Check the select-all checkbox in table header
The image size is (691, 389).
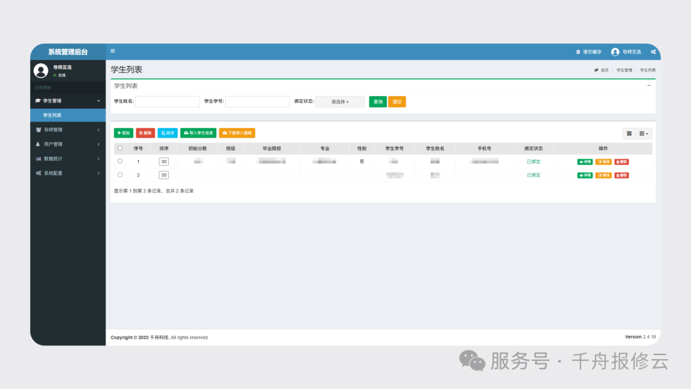pos(120,148)
